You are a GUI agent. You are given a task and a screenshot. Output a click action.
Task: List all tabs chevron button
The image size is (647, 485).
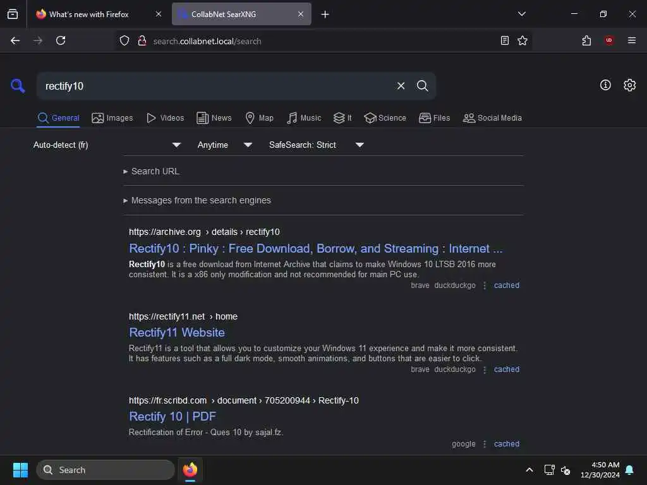coord(521,14)
